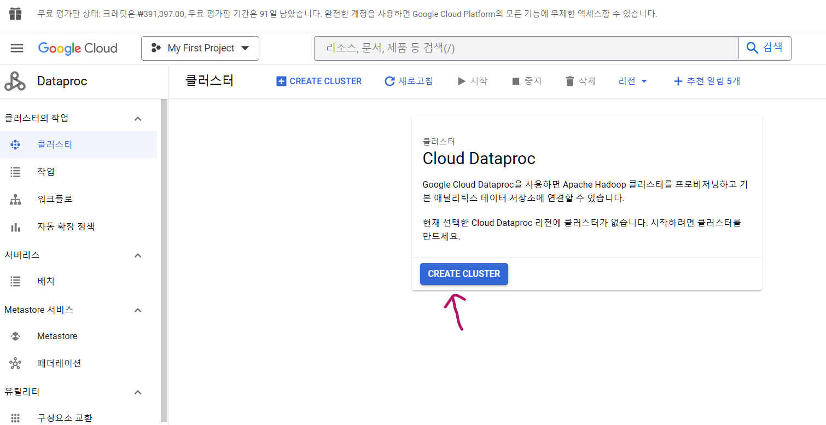Open the My First Project selector

(x=200, y=48)
